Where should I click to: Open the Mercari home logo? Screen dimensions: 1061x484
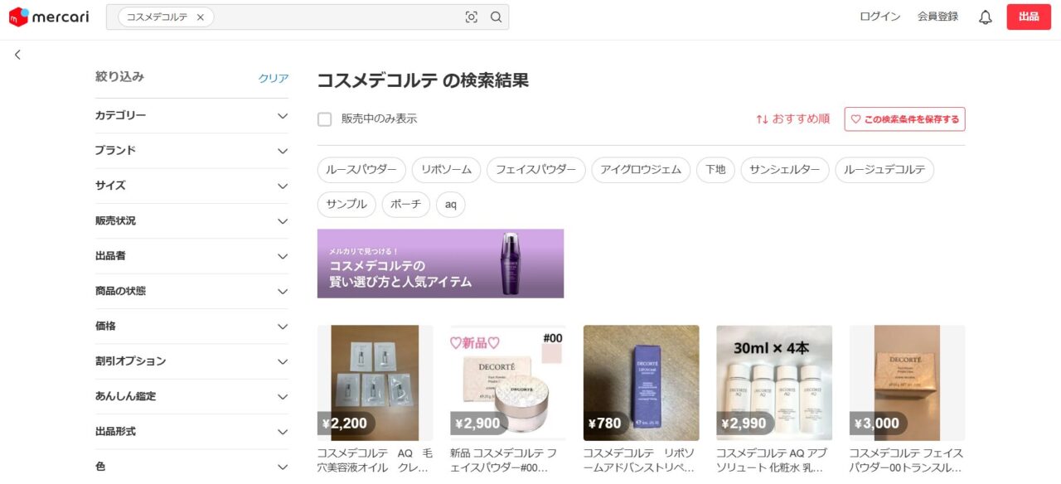click(x=49, y=17)
